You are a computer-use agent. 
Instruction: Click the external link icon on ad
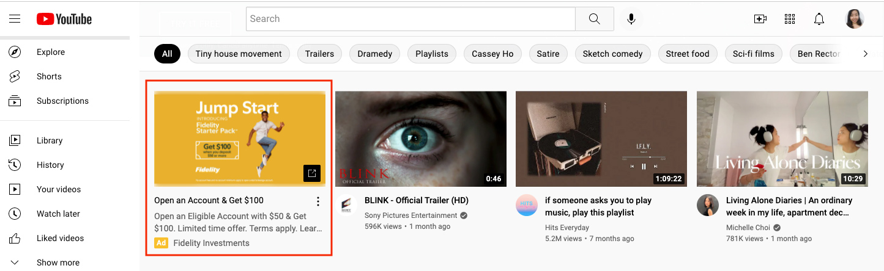coord(312,173)
